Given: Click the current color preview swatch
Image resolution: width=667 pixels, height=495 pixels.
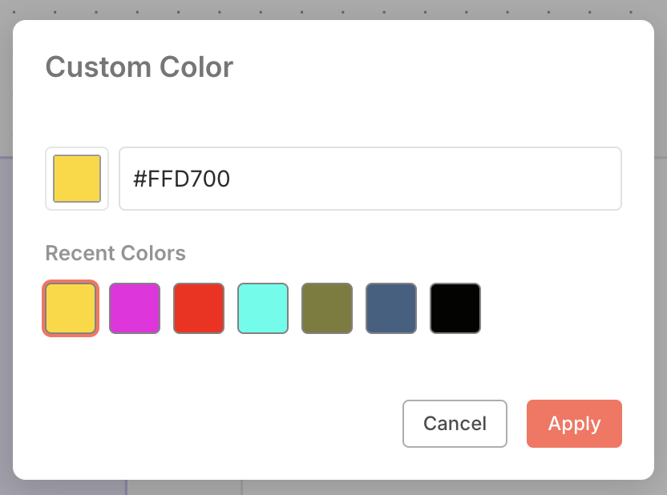Looking at the screenshot, I should (76, 179).
